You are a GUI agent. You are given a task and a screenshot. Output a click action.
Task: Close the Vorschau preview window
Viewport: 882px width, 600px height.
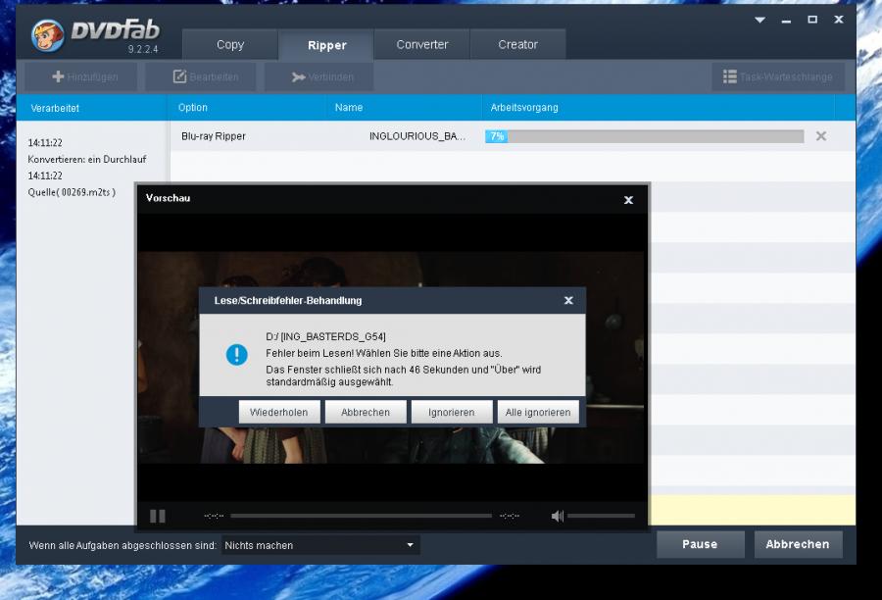coord(629,200)
